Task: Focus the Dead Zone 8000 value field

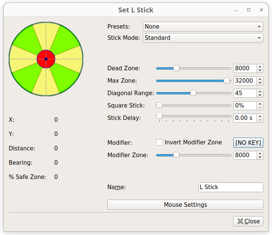Action: (245, 68)
